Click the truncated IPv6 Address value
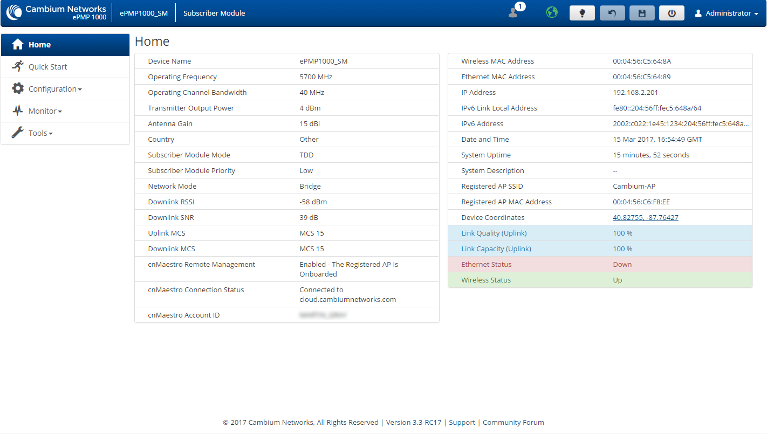 [x=681, y=123]
